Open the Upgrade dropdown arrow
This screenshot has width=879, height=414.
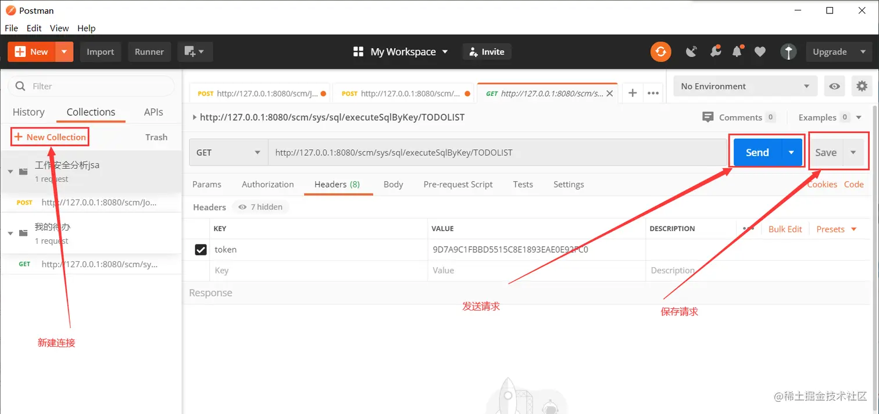pyautogui.click(x=862, y=52)
